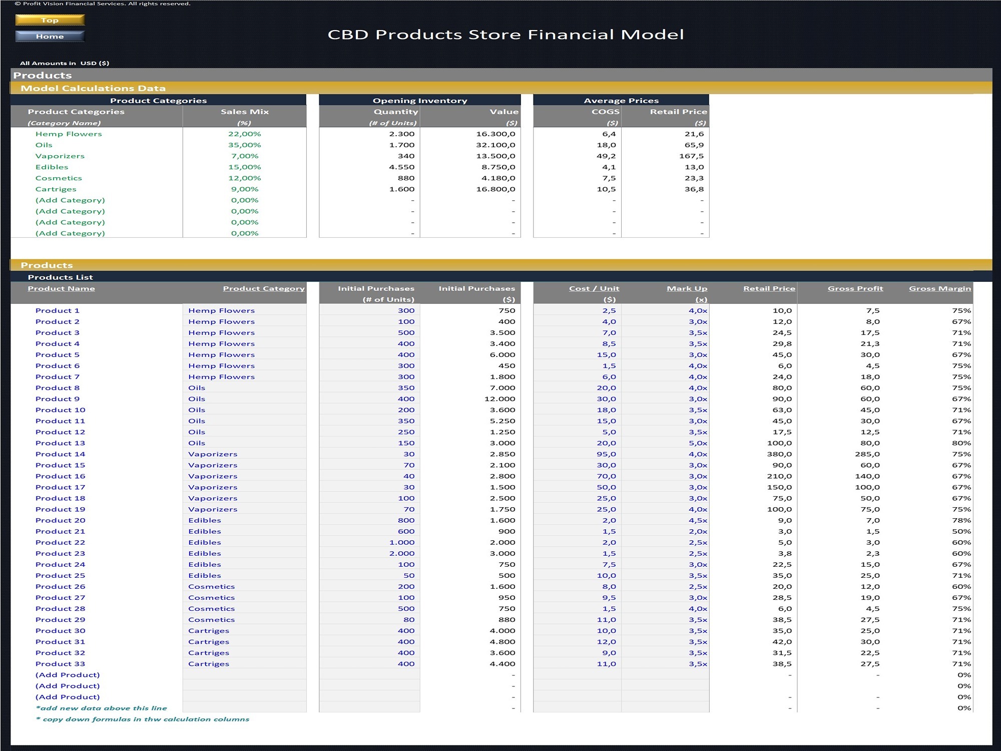Screen dimensions: 1001x751
Task: Select Product 33 cost per unit 11,0
Action: [578, 663]
